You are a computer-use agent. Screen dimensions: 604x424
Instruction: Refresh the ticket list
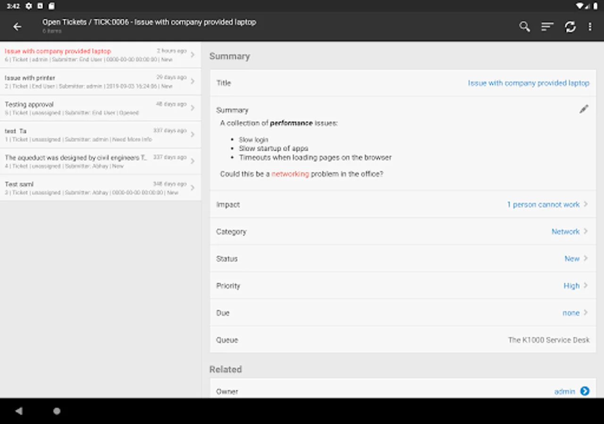coord(570,27)
